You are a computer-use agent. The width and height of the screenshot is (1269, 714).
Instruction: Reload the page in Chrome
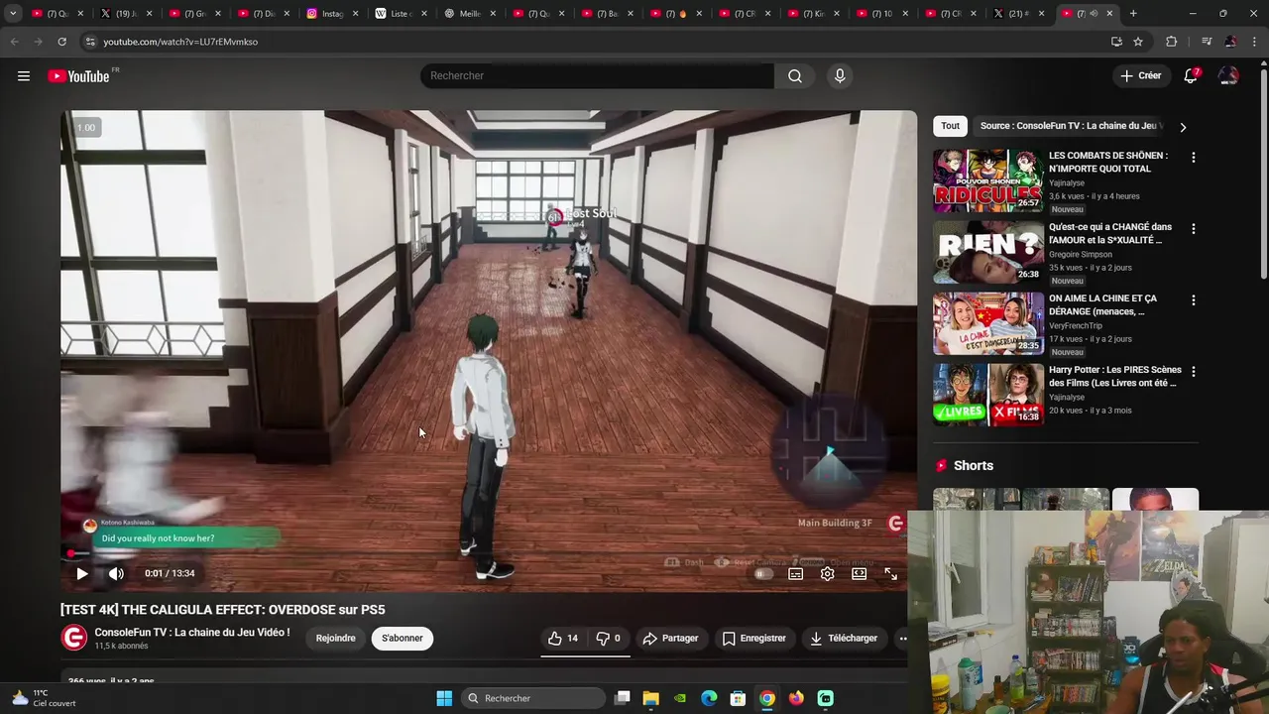click(x=61, y=42)
